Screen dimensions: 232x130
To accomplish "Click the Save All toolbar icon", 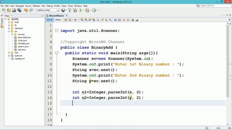I will coord(19,10).
